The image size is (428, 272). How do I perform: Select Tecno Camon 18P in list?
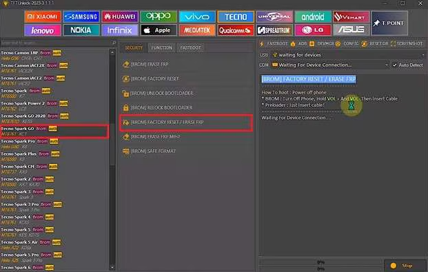(54, 55)
